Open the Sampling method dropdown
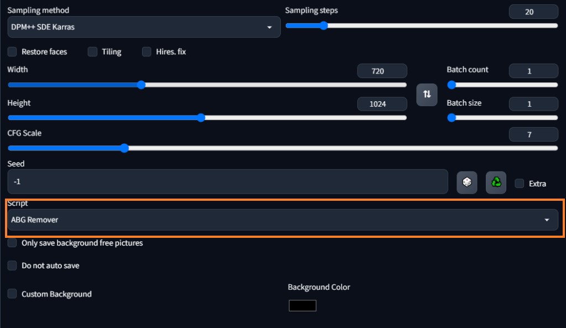The image size is (566, 328). tap(144, 27)
